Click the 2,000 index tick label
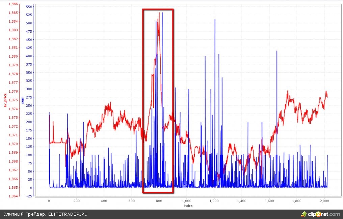Screen dimensions: 343x219 point(324,200)
